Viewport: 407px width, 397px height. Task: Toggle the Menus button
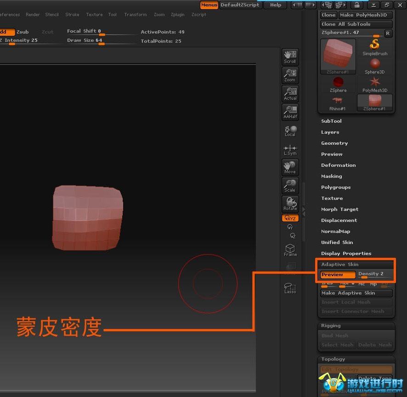point(209,5)
